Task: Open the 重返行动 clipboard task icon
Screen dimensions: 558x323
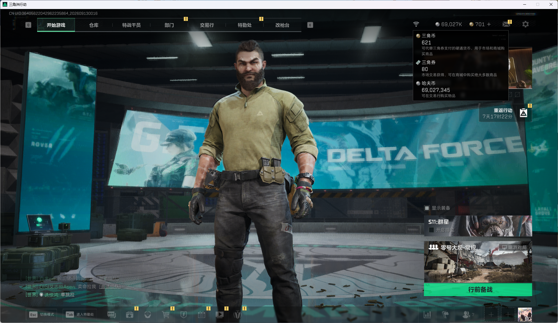Action: pyautogui.click(x=523, y=113)
